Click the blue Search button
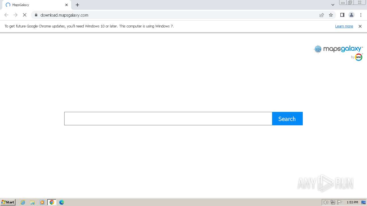The height and width of the screenshot is (206, 367). 287,118
